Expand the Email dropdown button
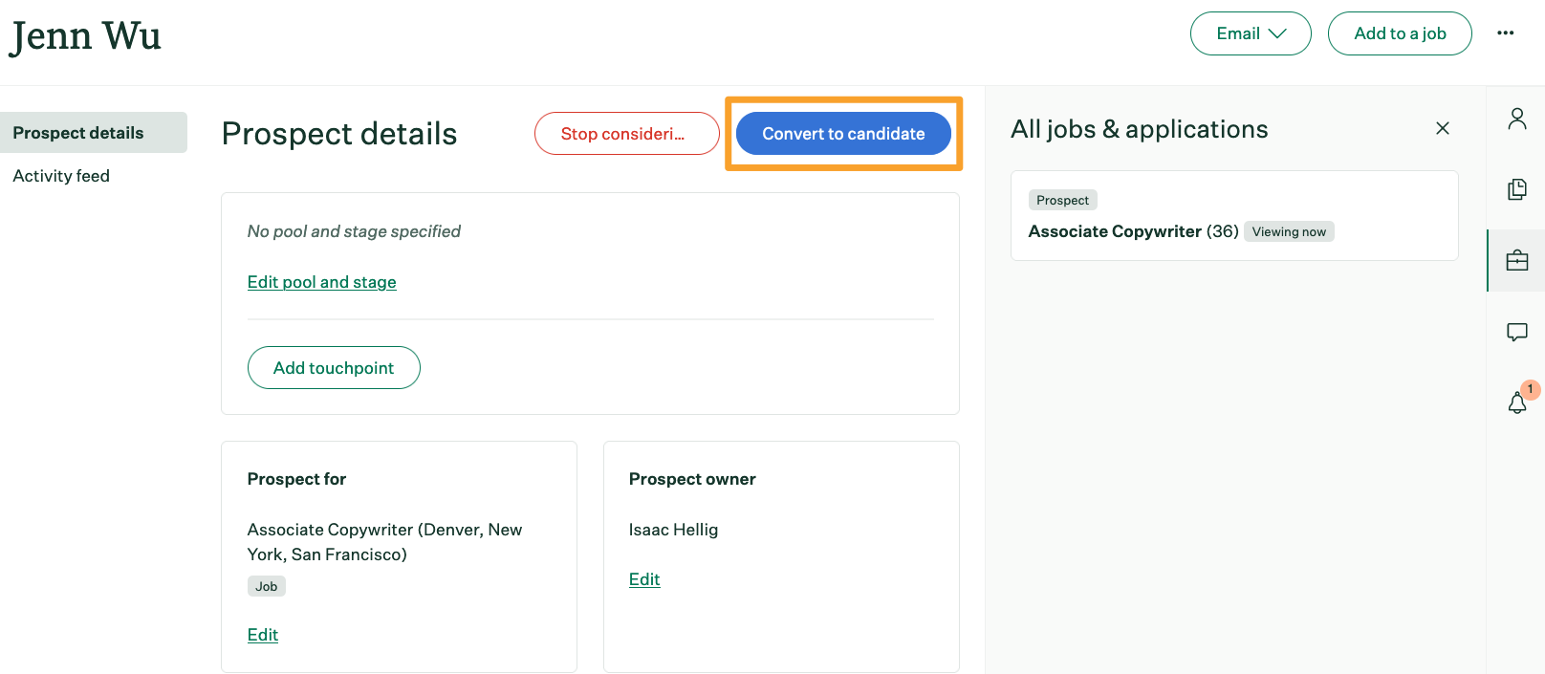Image resolution: width=1545 pixels, height=674 pixels. [1251, 33]
